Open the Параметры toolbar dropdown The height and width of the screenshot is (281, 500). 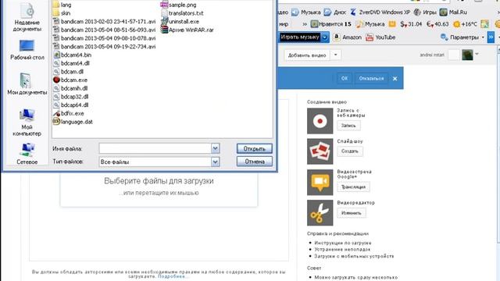tap(462, 37)
